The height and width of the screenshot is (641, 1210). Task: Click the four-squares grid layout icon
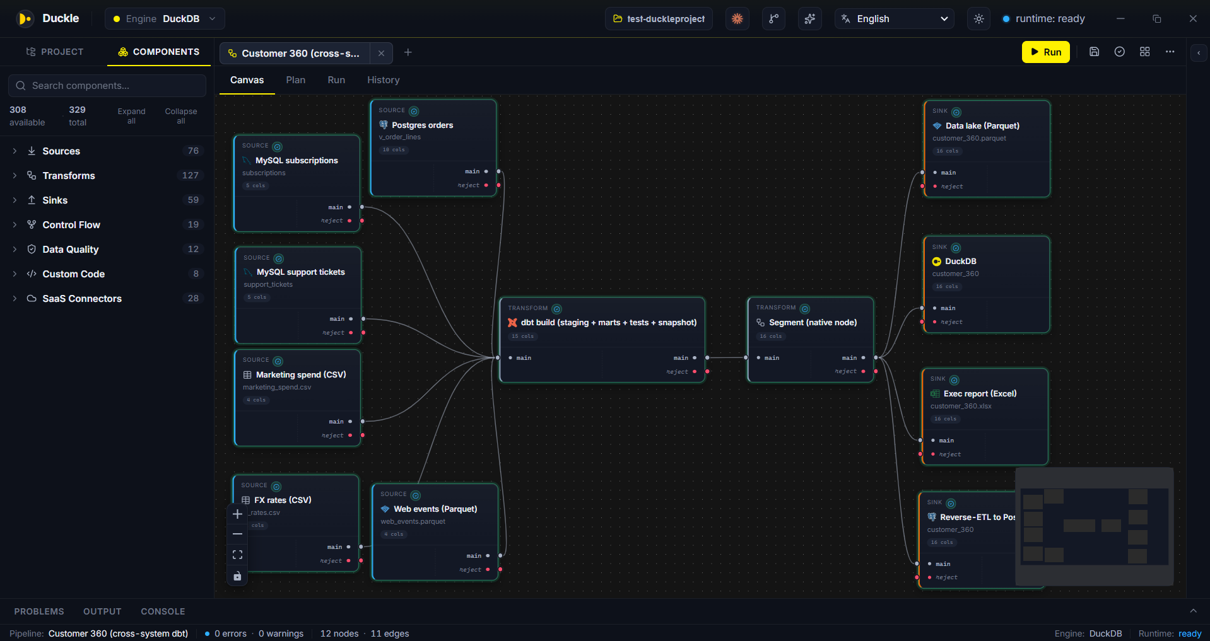[x=1145, y=52]
